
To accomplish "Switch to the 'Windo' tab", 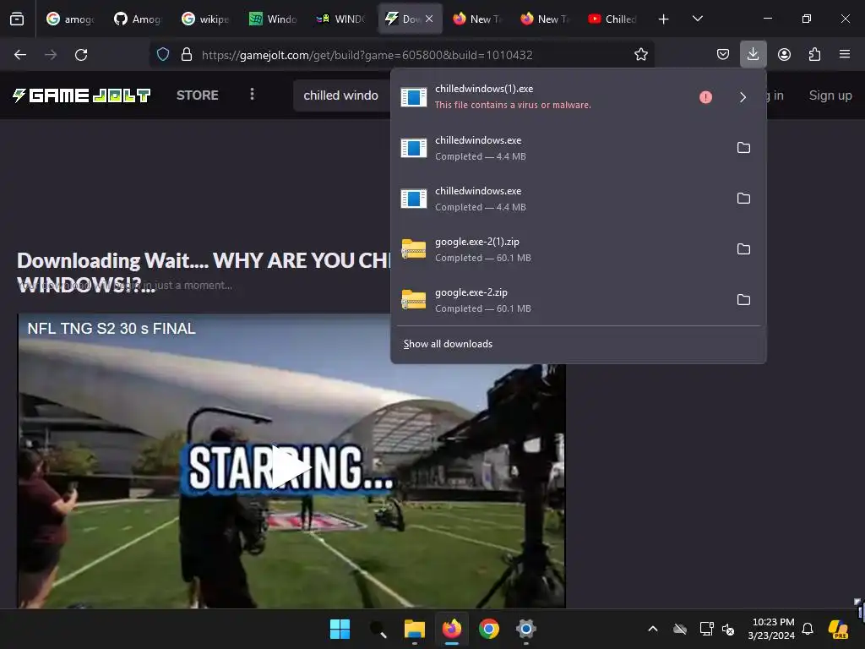I will coord(274,19).
